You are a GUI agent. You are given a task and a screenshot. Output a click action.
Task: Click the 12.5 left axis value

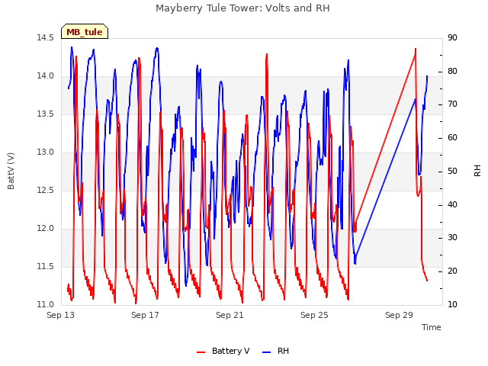(x=45, y=191)
